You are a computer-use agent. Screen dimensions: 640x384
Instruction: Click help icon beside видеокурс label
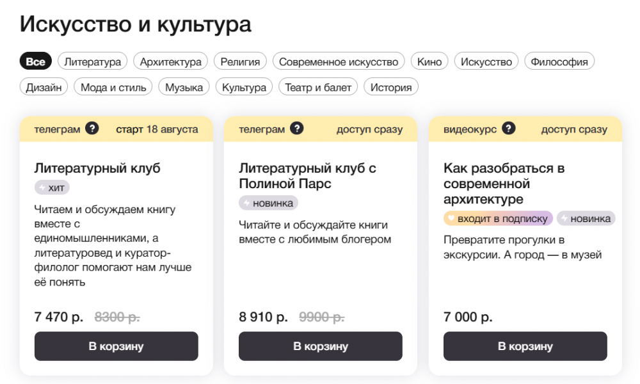pos(508,129)
